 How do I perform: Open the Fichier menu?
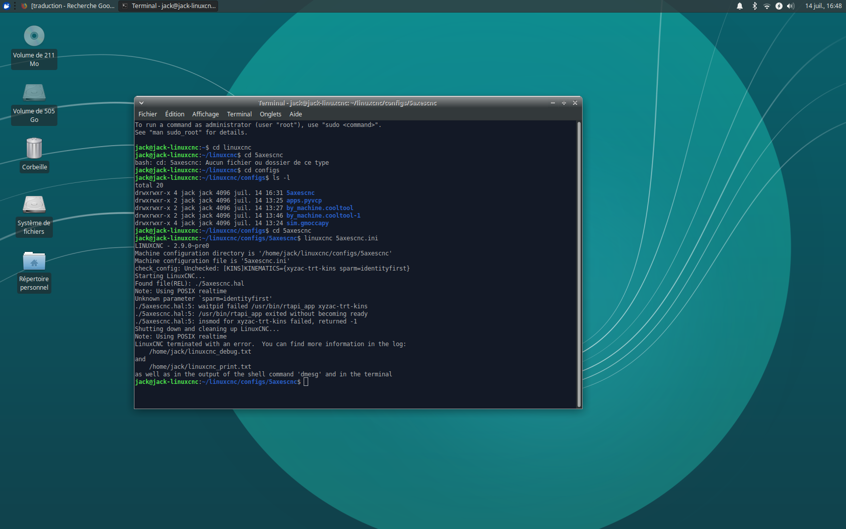[x=148, y=114]
